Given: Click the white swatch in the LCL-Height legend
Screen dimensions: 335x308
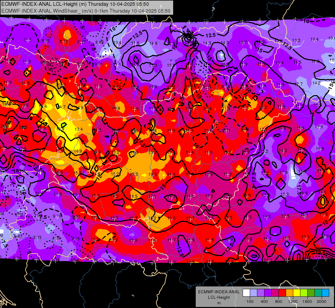Looking at the screenshot, I should [x=246, y=293].
